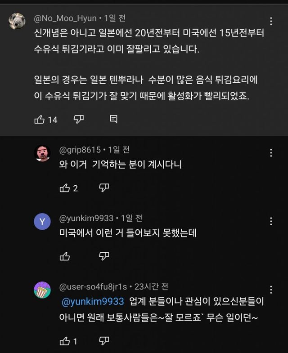This screenshot has height=353, width=288.
Task: Open the purple Y avatar of @yunkim9933
Action: click(x=42, y=221)
